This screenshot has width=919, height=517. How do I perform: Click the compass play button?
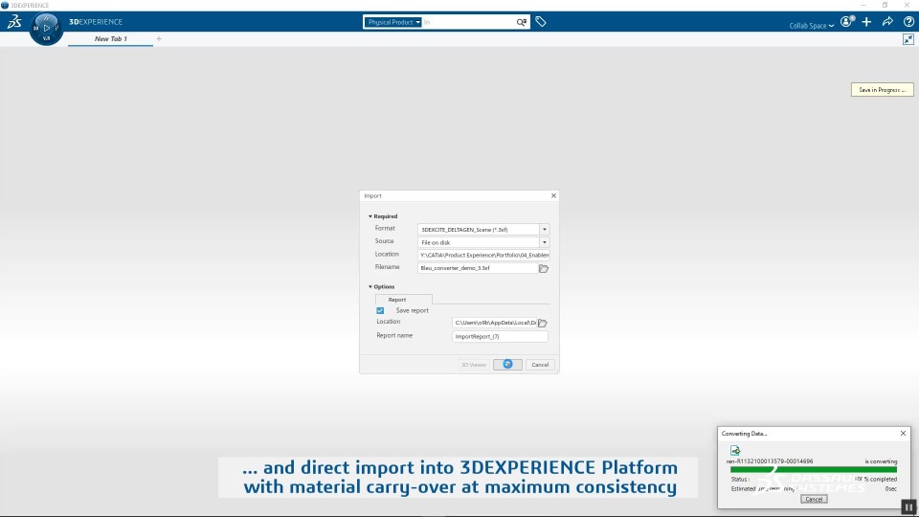46,28
